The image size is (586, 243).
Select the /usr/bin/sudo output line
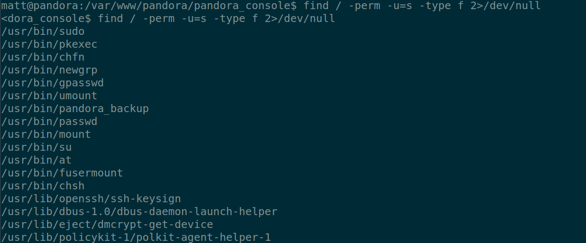pyautogui.click(x=43, y=32)
